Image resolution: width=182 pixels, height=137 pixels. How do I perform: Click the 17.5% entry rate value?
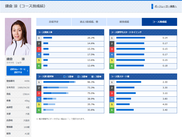pyautogui.click(x=91, y=55)
